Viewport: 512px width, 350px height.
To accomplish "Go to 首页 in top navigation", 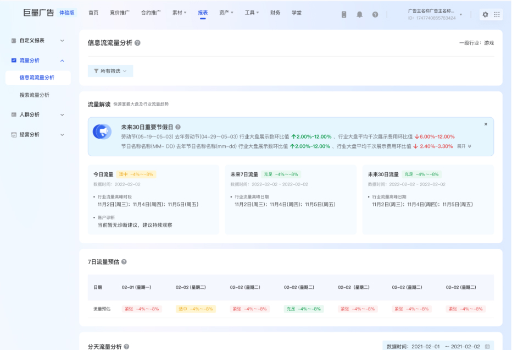I will tap(93, 13).
